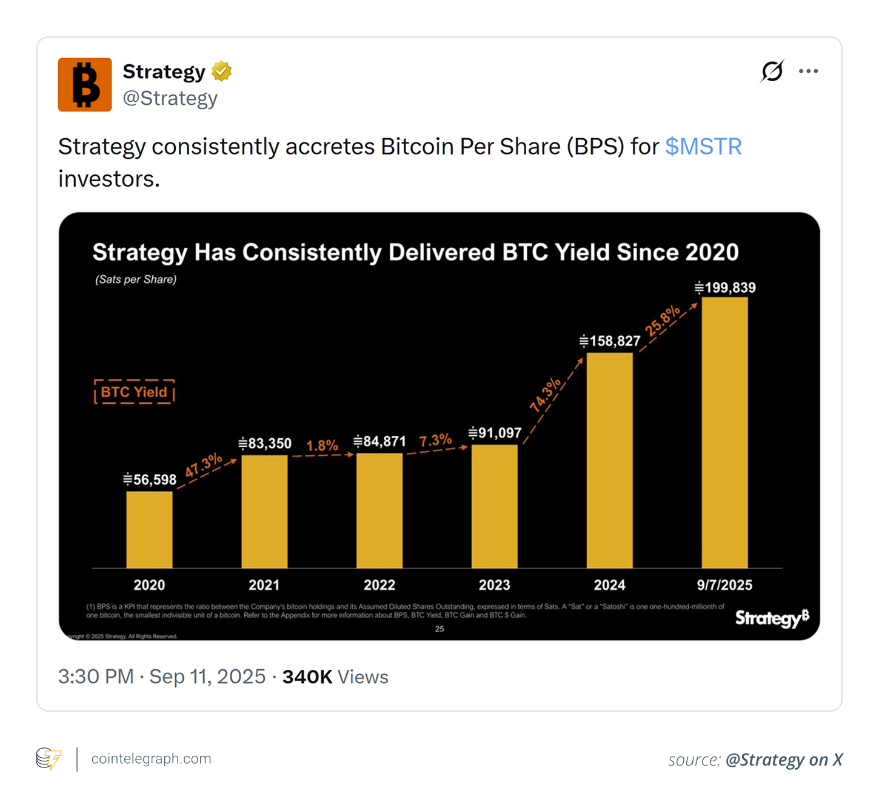879x808 pixels.
Task: Click the sats symbol beside 199,839
Action: click(x=700, y=287)
